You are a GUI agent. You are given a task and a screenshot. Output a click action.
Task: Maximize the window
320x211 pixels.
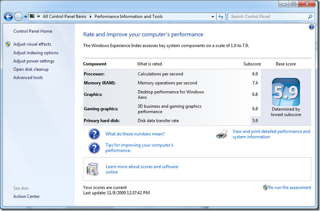pyautogui.click(x=294, y=3)
